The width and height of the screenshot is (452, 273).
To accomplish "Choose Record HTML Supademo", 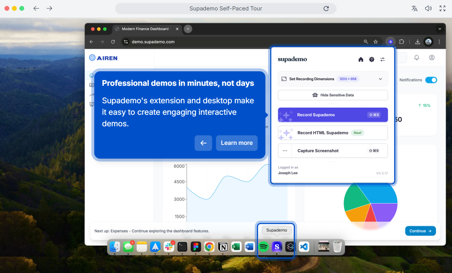I will [333, 133].
